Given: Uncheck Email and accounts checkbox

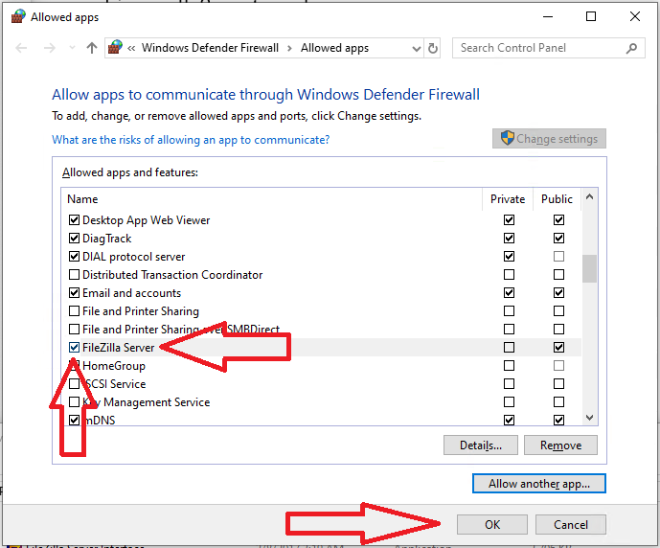Looking at the screenshot, I should point(74,292).
